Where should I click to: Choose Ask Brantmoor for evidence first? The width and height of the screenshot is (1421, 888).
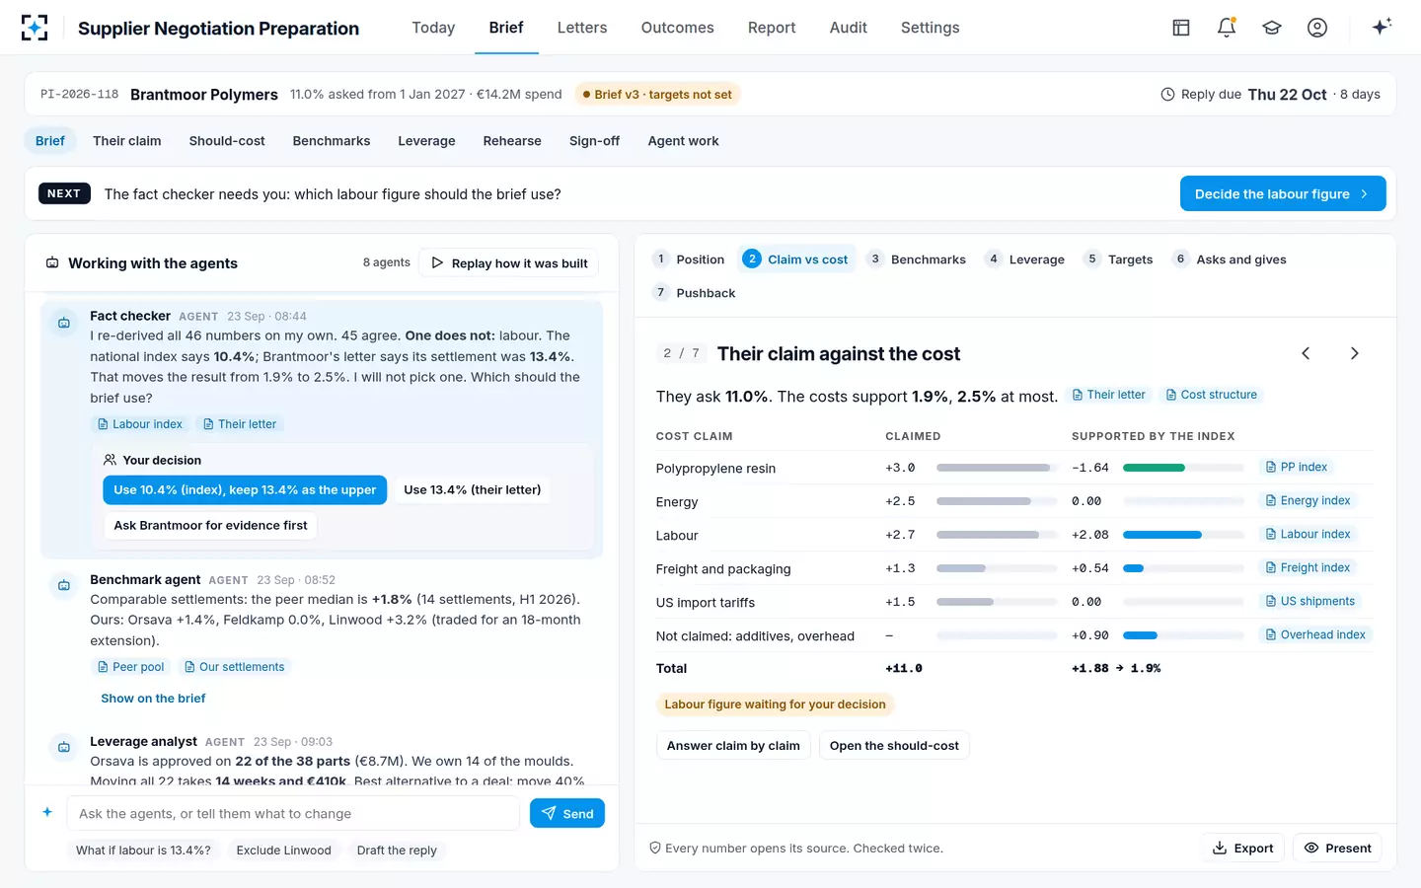click(x=210, y=526)
